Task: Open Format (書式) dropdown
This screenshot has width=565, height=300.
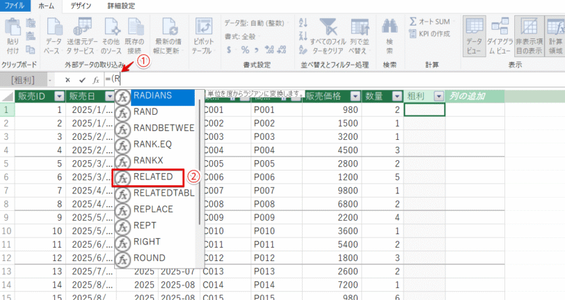Action: 241,36
